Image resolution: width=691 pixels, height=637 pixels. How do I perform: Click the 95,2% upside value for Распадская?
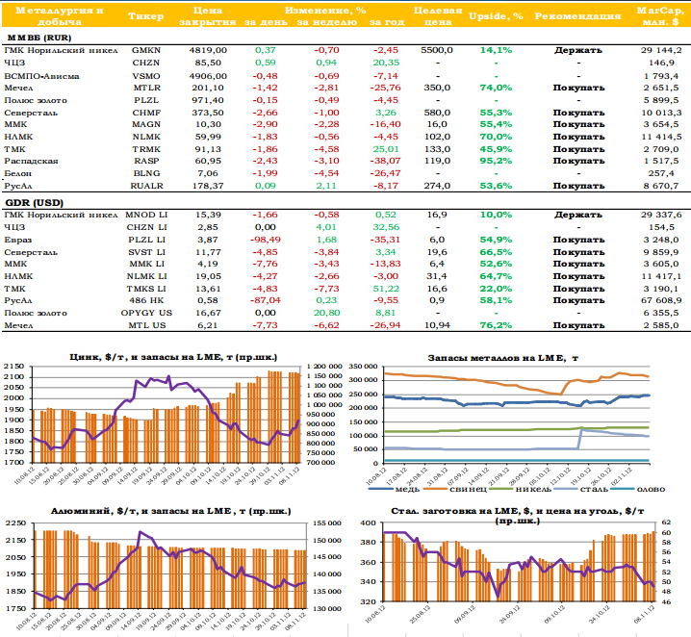[x=496, y=162]
